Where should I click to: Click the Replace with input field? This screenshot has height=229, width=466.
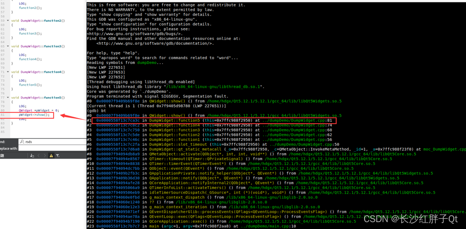tap(52, 148)
